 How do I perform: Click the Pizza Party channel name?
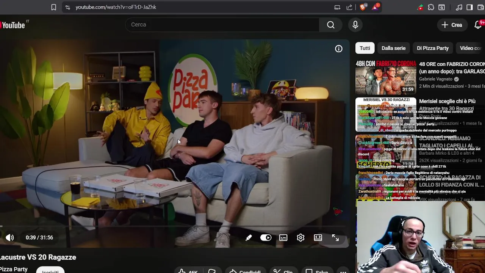14,269
